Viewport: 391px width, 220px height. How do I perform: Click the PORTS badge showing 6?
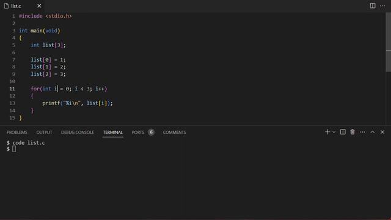coord(151,132)
